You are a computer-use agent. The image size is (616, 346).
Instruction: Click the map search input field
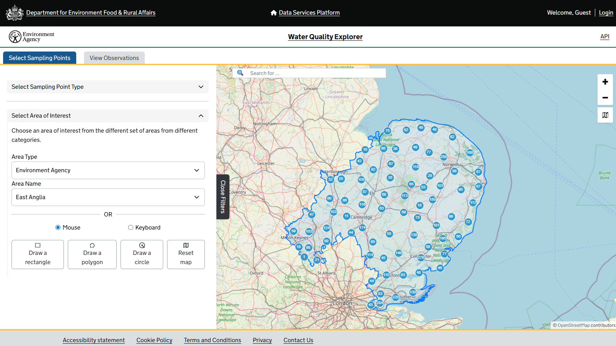point(316,73)
